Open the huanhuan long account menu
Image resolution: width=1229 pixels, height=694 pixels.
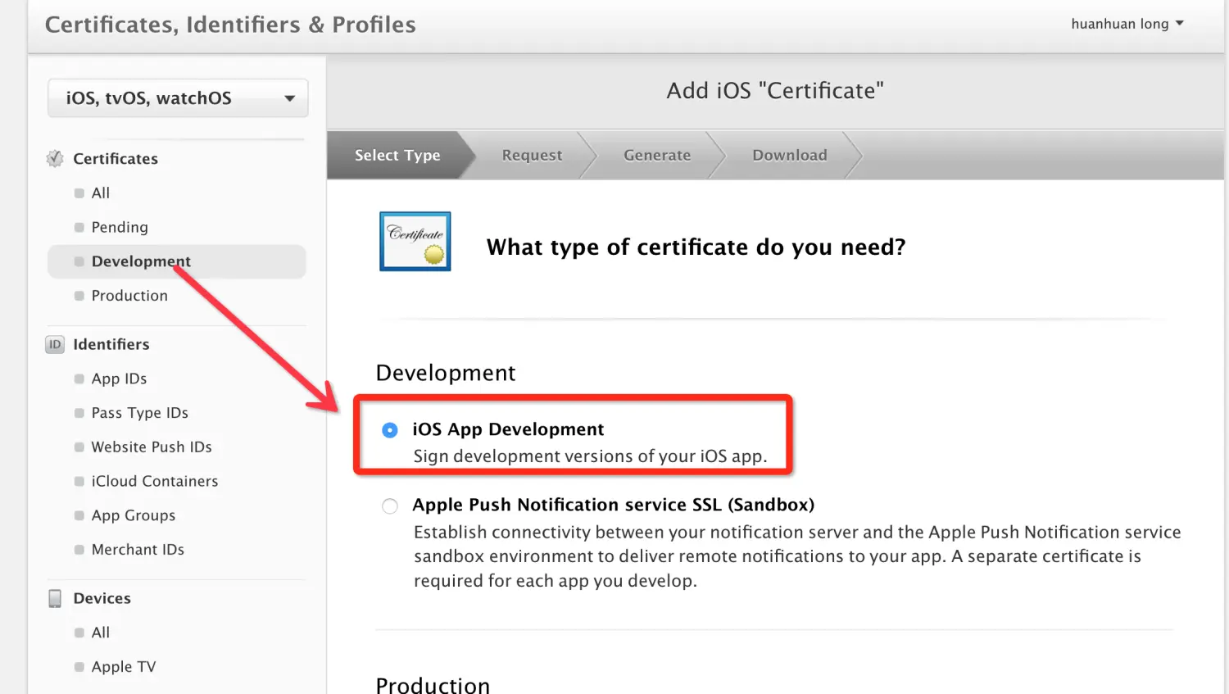coord(1127,24)
